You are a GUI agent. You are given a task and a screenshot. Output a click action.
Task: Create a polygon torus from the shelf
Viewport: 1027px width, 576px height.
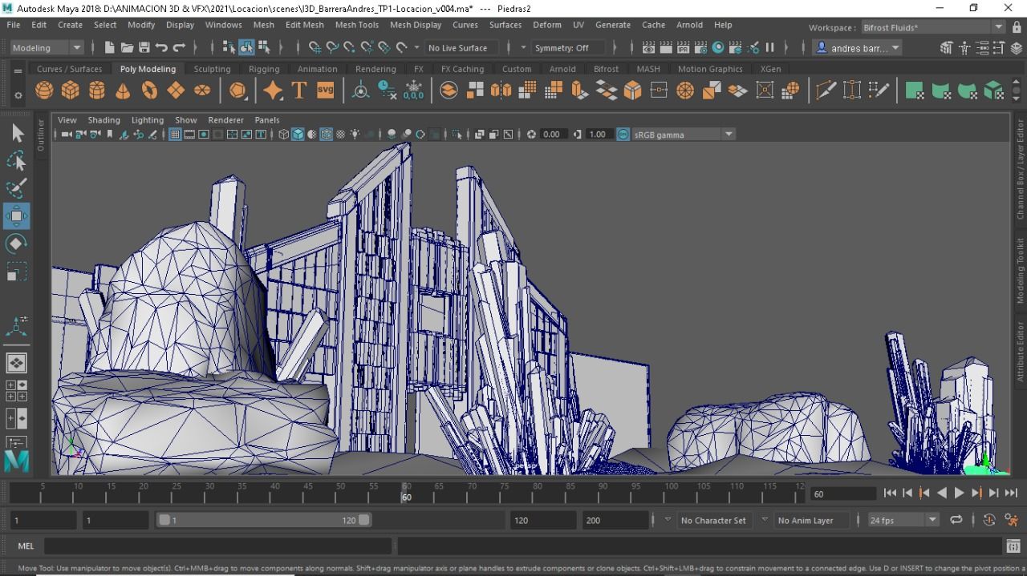click(149, 90)
